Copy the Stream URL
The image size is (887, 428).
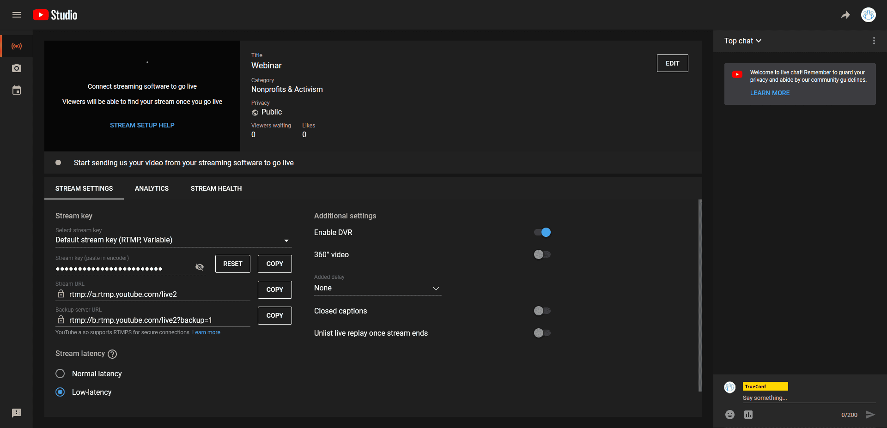click(275, 289)
